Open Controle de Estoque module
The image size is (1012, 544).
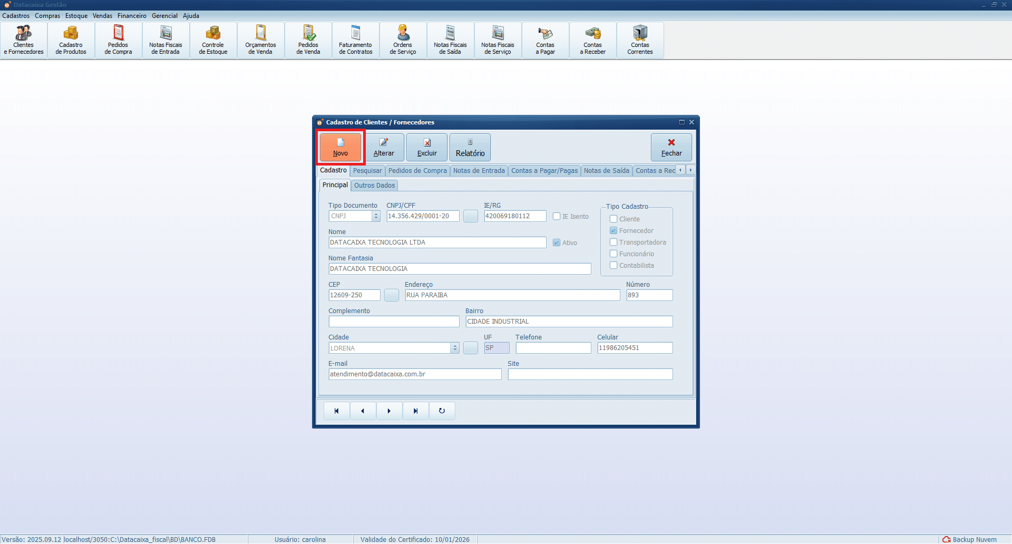coord(213,40)
